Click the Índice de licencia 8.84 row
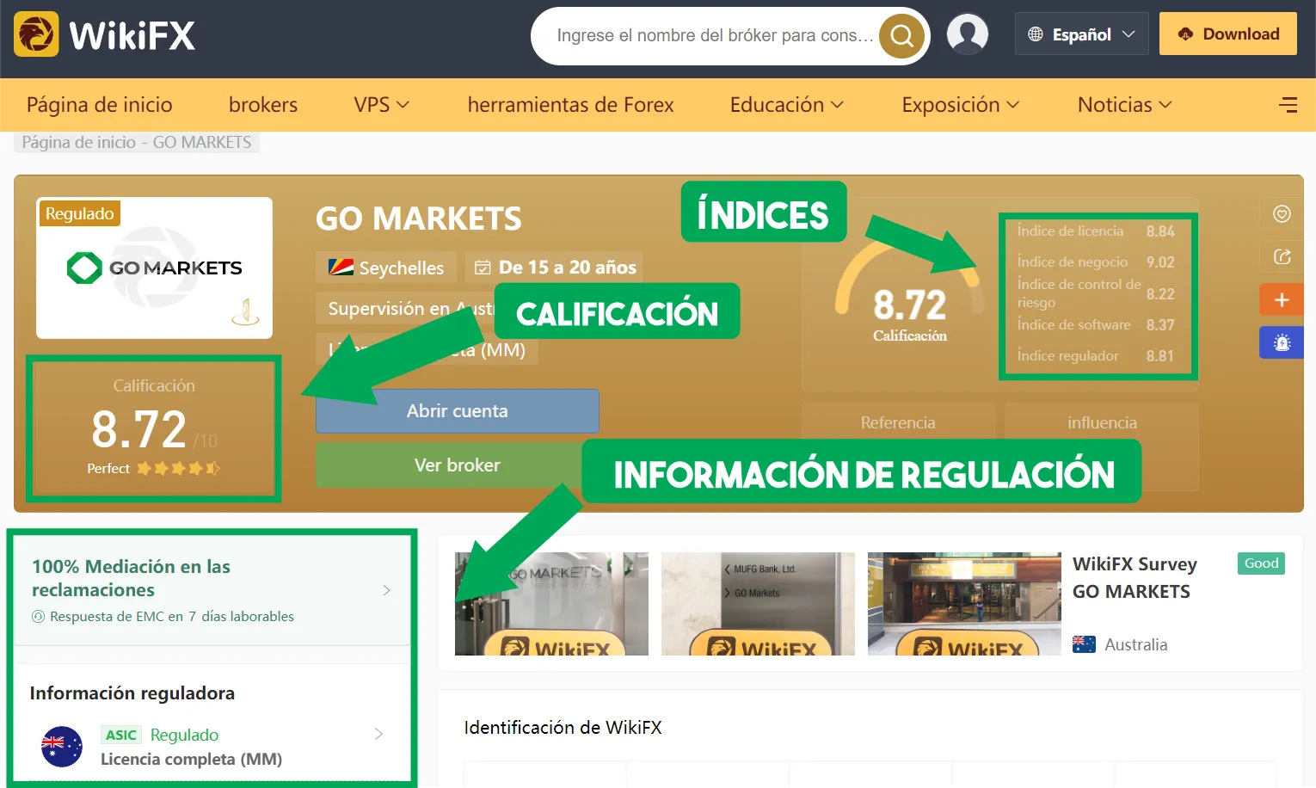The height and width of the screenshot is (788, 1316). [x=1096, y=231]
